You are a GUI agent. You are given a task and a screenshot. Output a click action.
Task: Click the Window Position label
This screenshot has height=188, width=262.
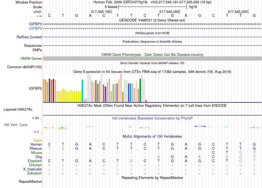point(29,2)
